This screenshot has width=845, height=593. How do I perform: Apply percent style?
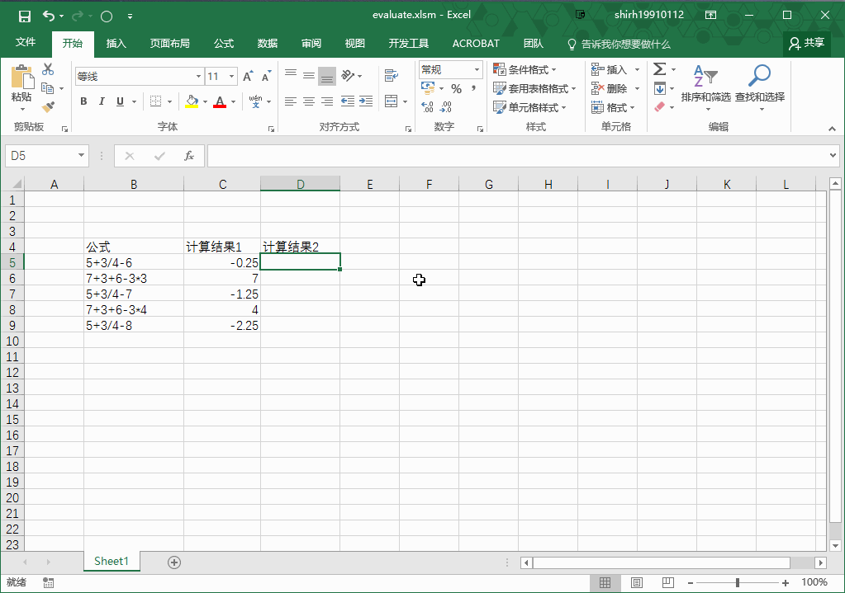coord(457,89)
